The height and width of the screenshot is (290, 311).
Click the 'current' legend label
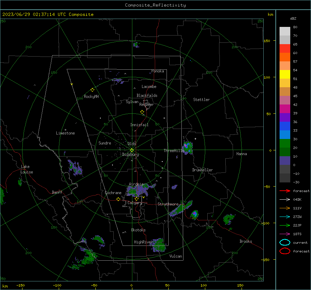[300, 242]
